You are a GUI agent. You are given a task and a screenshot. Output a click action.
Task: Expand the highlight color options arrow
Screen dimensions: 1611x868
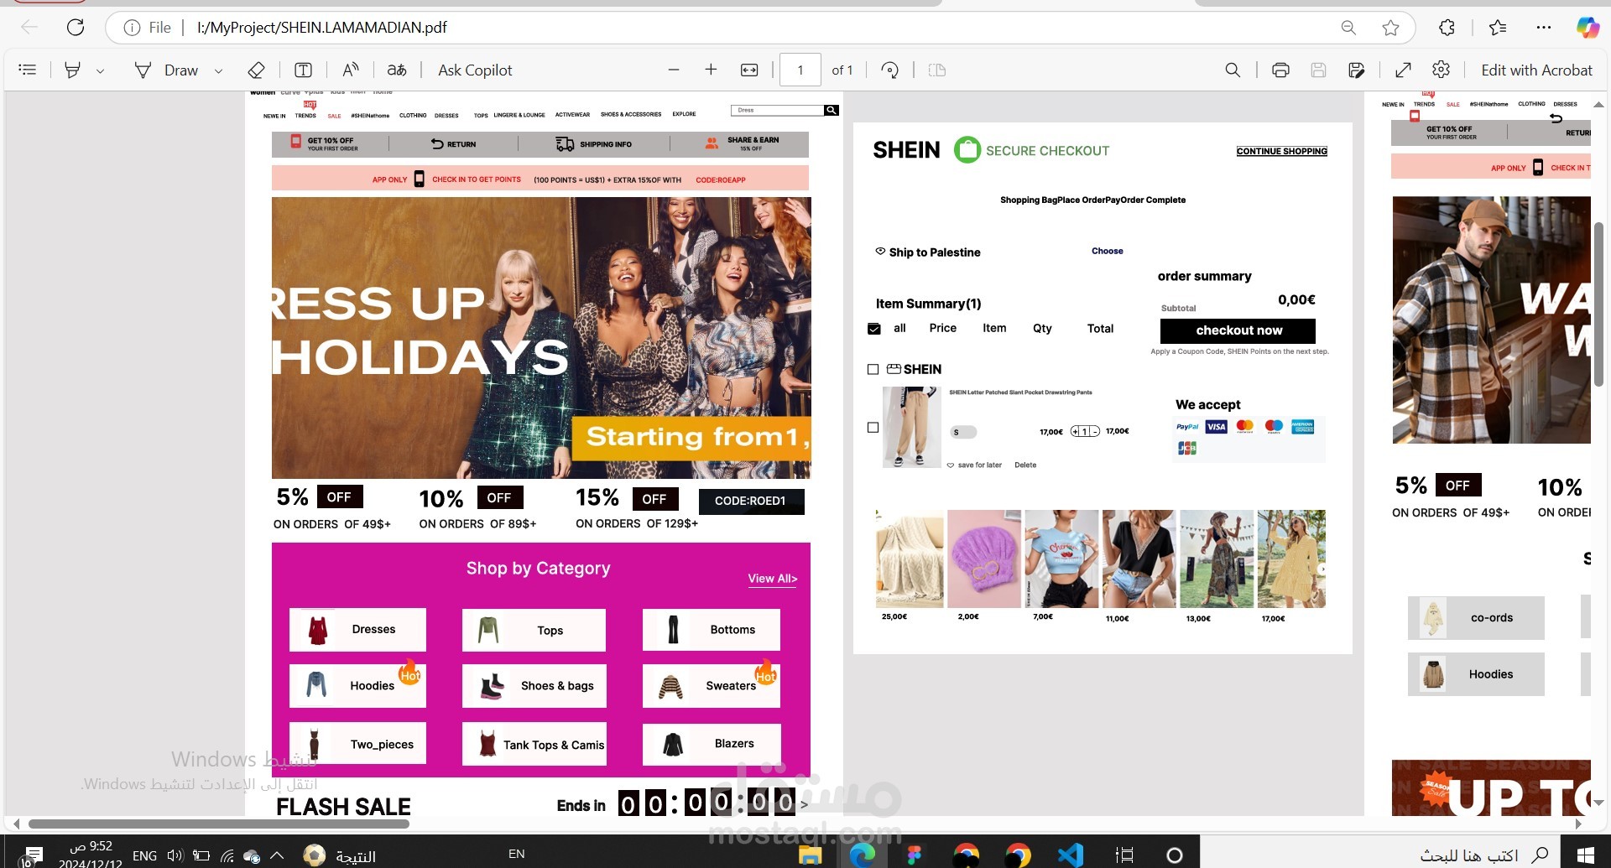pos(101,71)
